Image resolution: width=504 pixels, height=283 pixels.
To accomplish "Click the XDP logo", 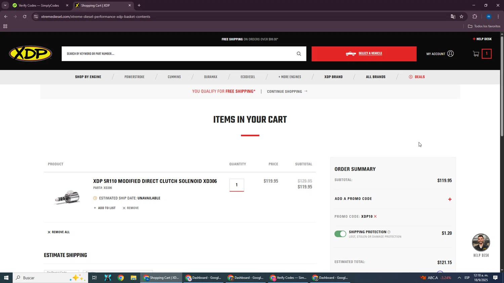I will click(31, 54).
